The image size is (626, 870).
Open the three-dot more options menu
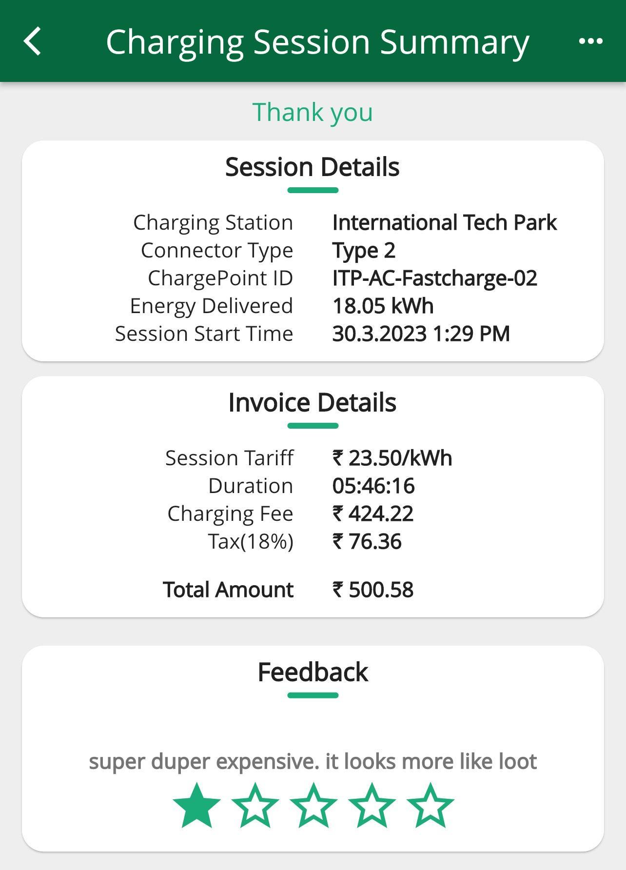tap(590, 41)
